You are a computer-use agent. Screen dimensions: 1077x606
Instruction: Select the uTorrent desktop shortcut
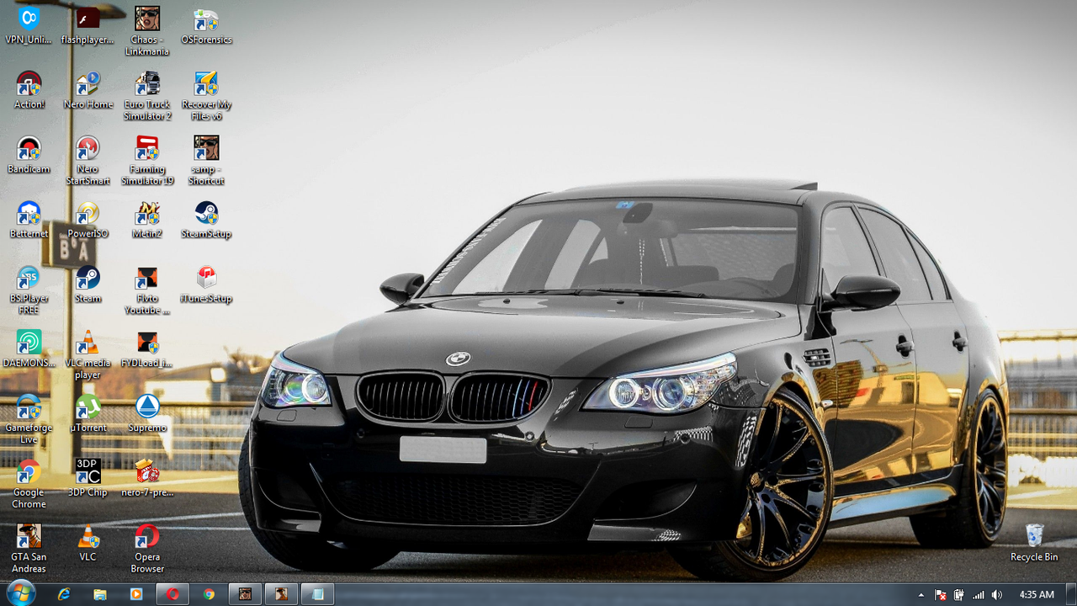tap(88, 414)
